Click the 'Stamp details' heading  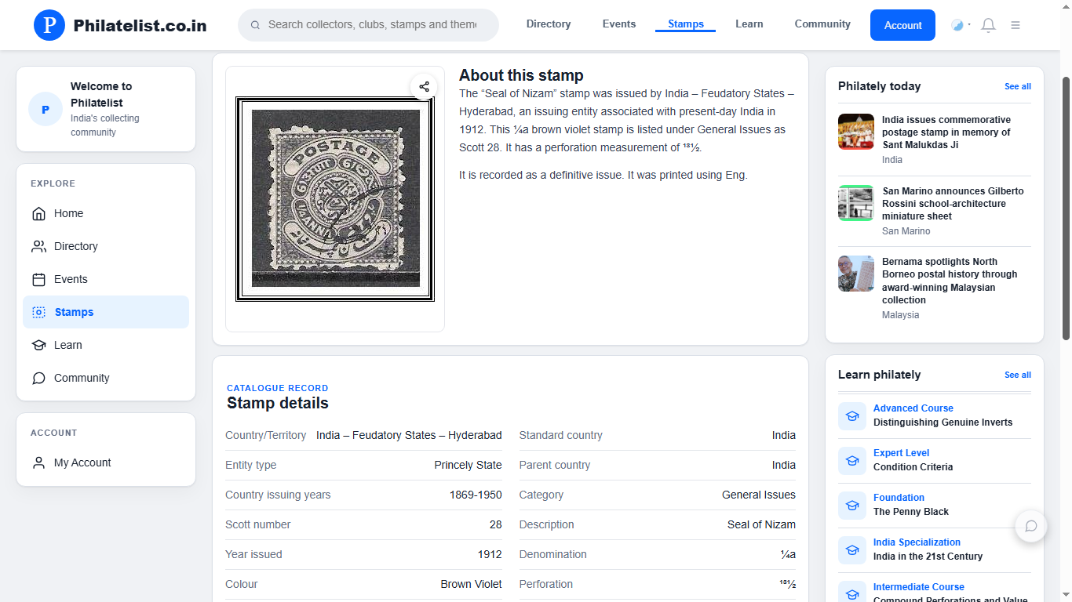click(278, 403)
